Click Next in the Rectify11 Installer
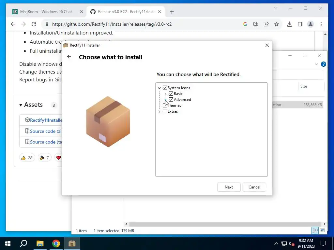 pos(229,187)
